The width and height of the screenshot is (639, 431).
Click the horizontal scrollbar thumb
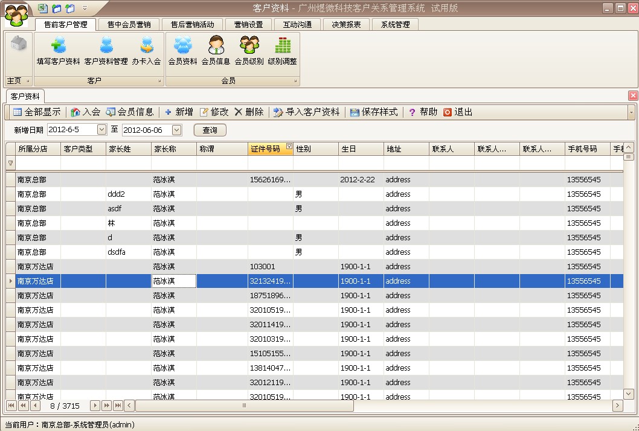coord(245,405)
